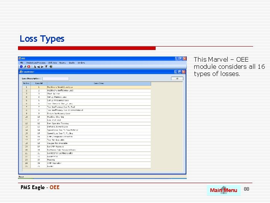The width and height of the screenshot is (270, 203).
Task: Select row 'Tool Inefficiency Due To Raw Material'
Action: point(87,110)
